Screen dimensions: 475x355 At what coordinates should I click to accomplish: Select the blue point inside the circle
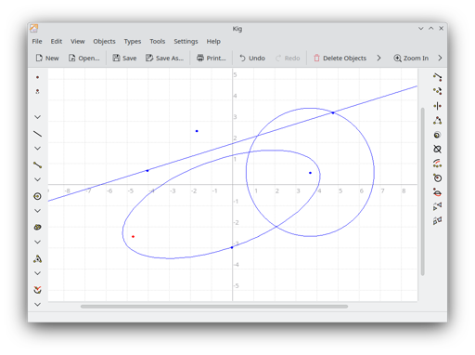pyautogui.click(x=310, y=173)
